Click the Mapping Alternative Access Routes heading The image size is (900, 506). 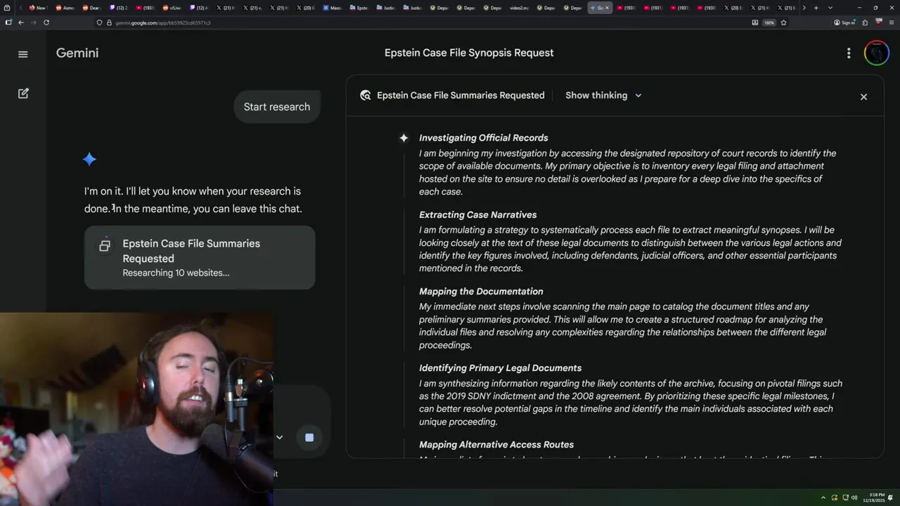(496, 445)
